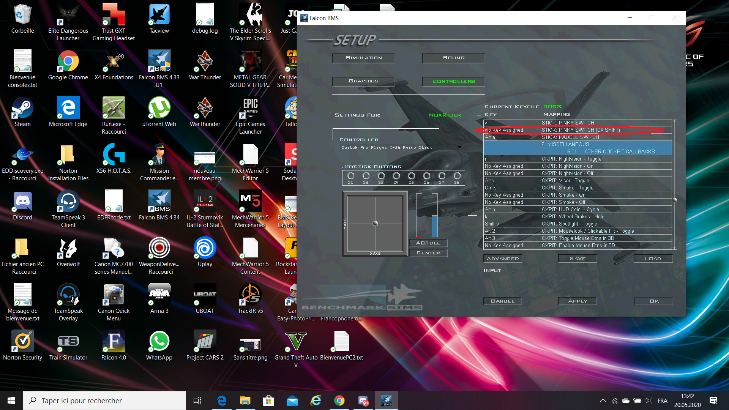Select the Falcon BMS 4.34 desktop icon
Image resolution: width=729 pixels, height=410 pixels.
coord(159,206)
